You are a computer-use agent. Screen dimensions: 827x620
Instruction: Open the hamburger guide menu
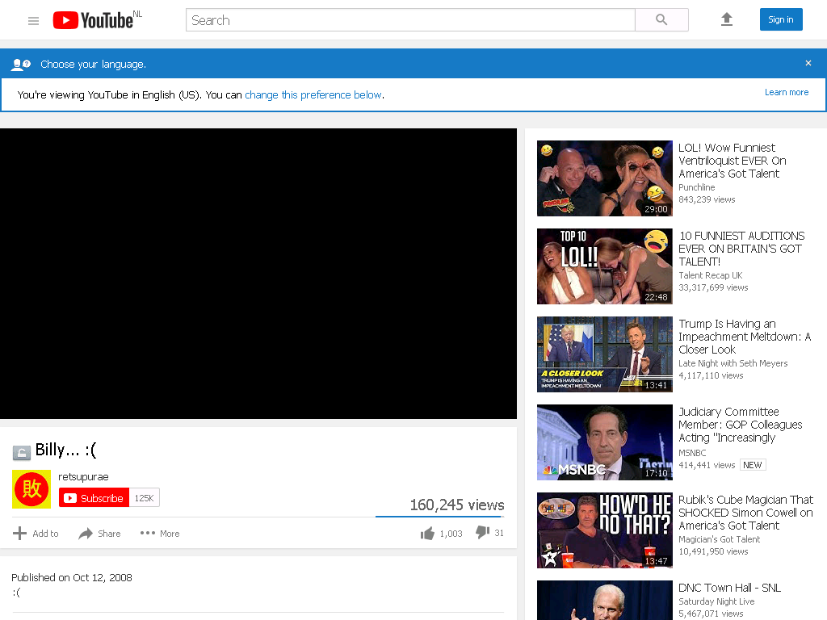coord(33,20)
